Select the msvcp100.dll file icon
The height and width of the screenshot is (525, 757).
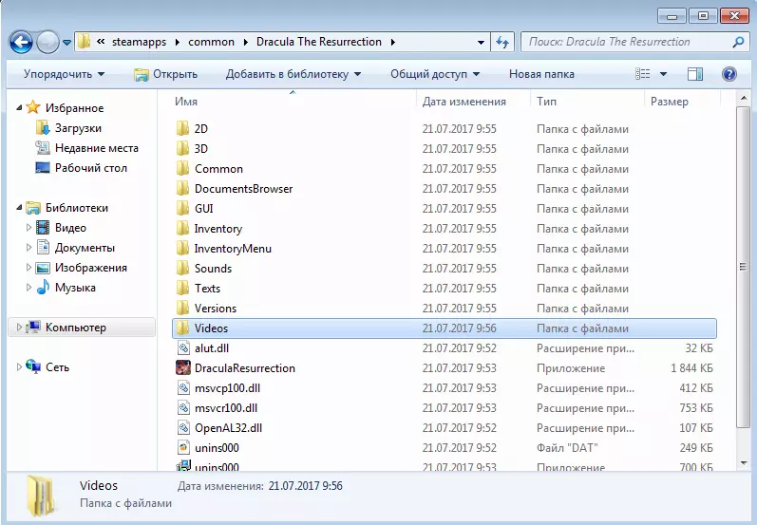tap(183, 387)
